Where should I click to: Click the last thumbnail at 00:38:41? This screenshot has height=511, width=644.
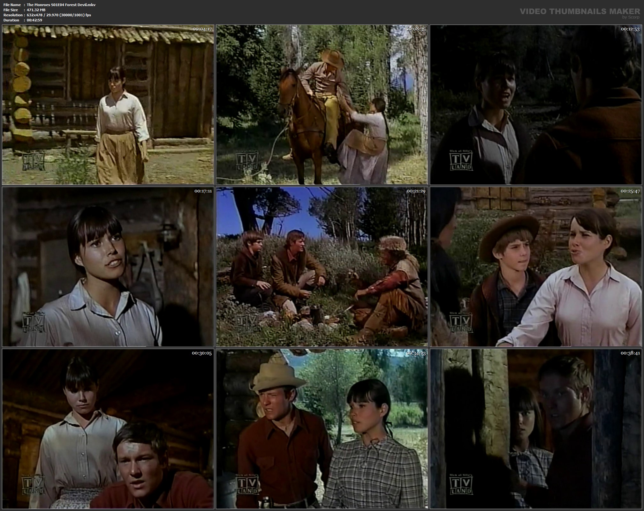pyautogui.click(x=536, y=429)
